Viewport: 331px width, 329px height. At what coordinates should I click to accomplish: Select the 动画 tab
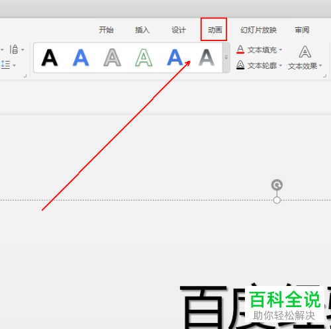[x=214, y=30]
